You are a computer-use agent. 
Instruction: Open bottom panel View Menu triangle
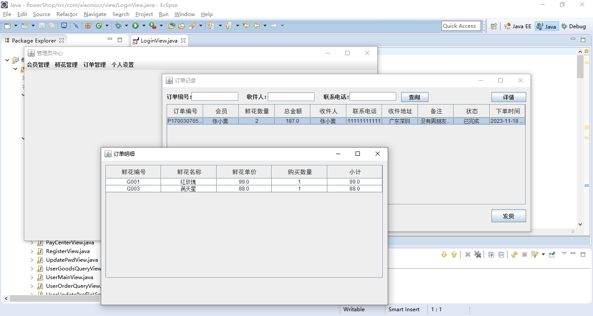click(x=564, y=253)
